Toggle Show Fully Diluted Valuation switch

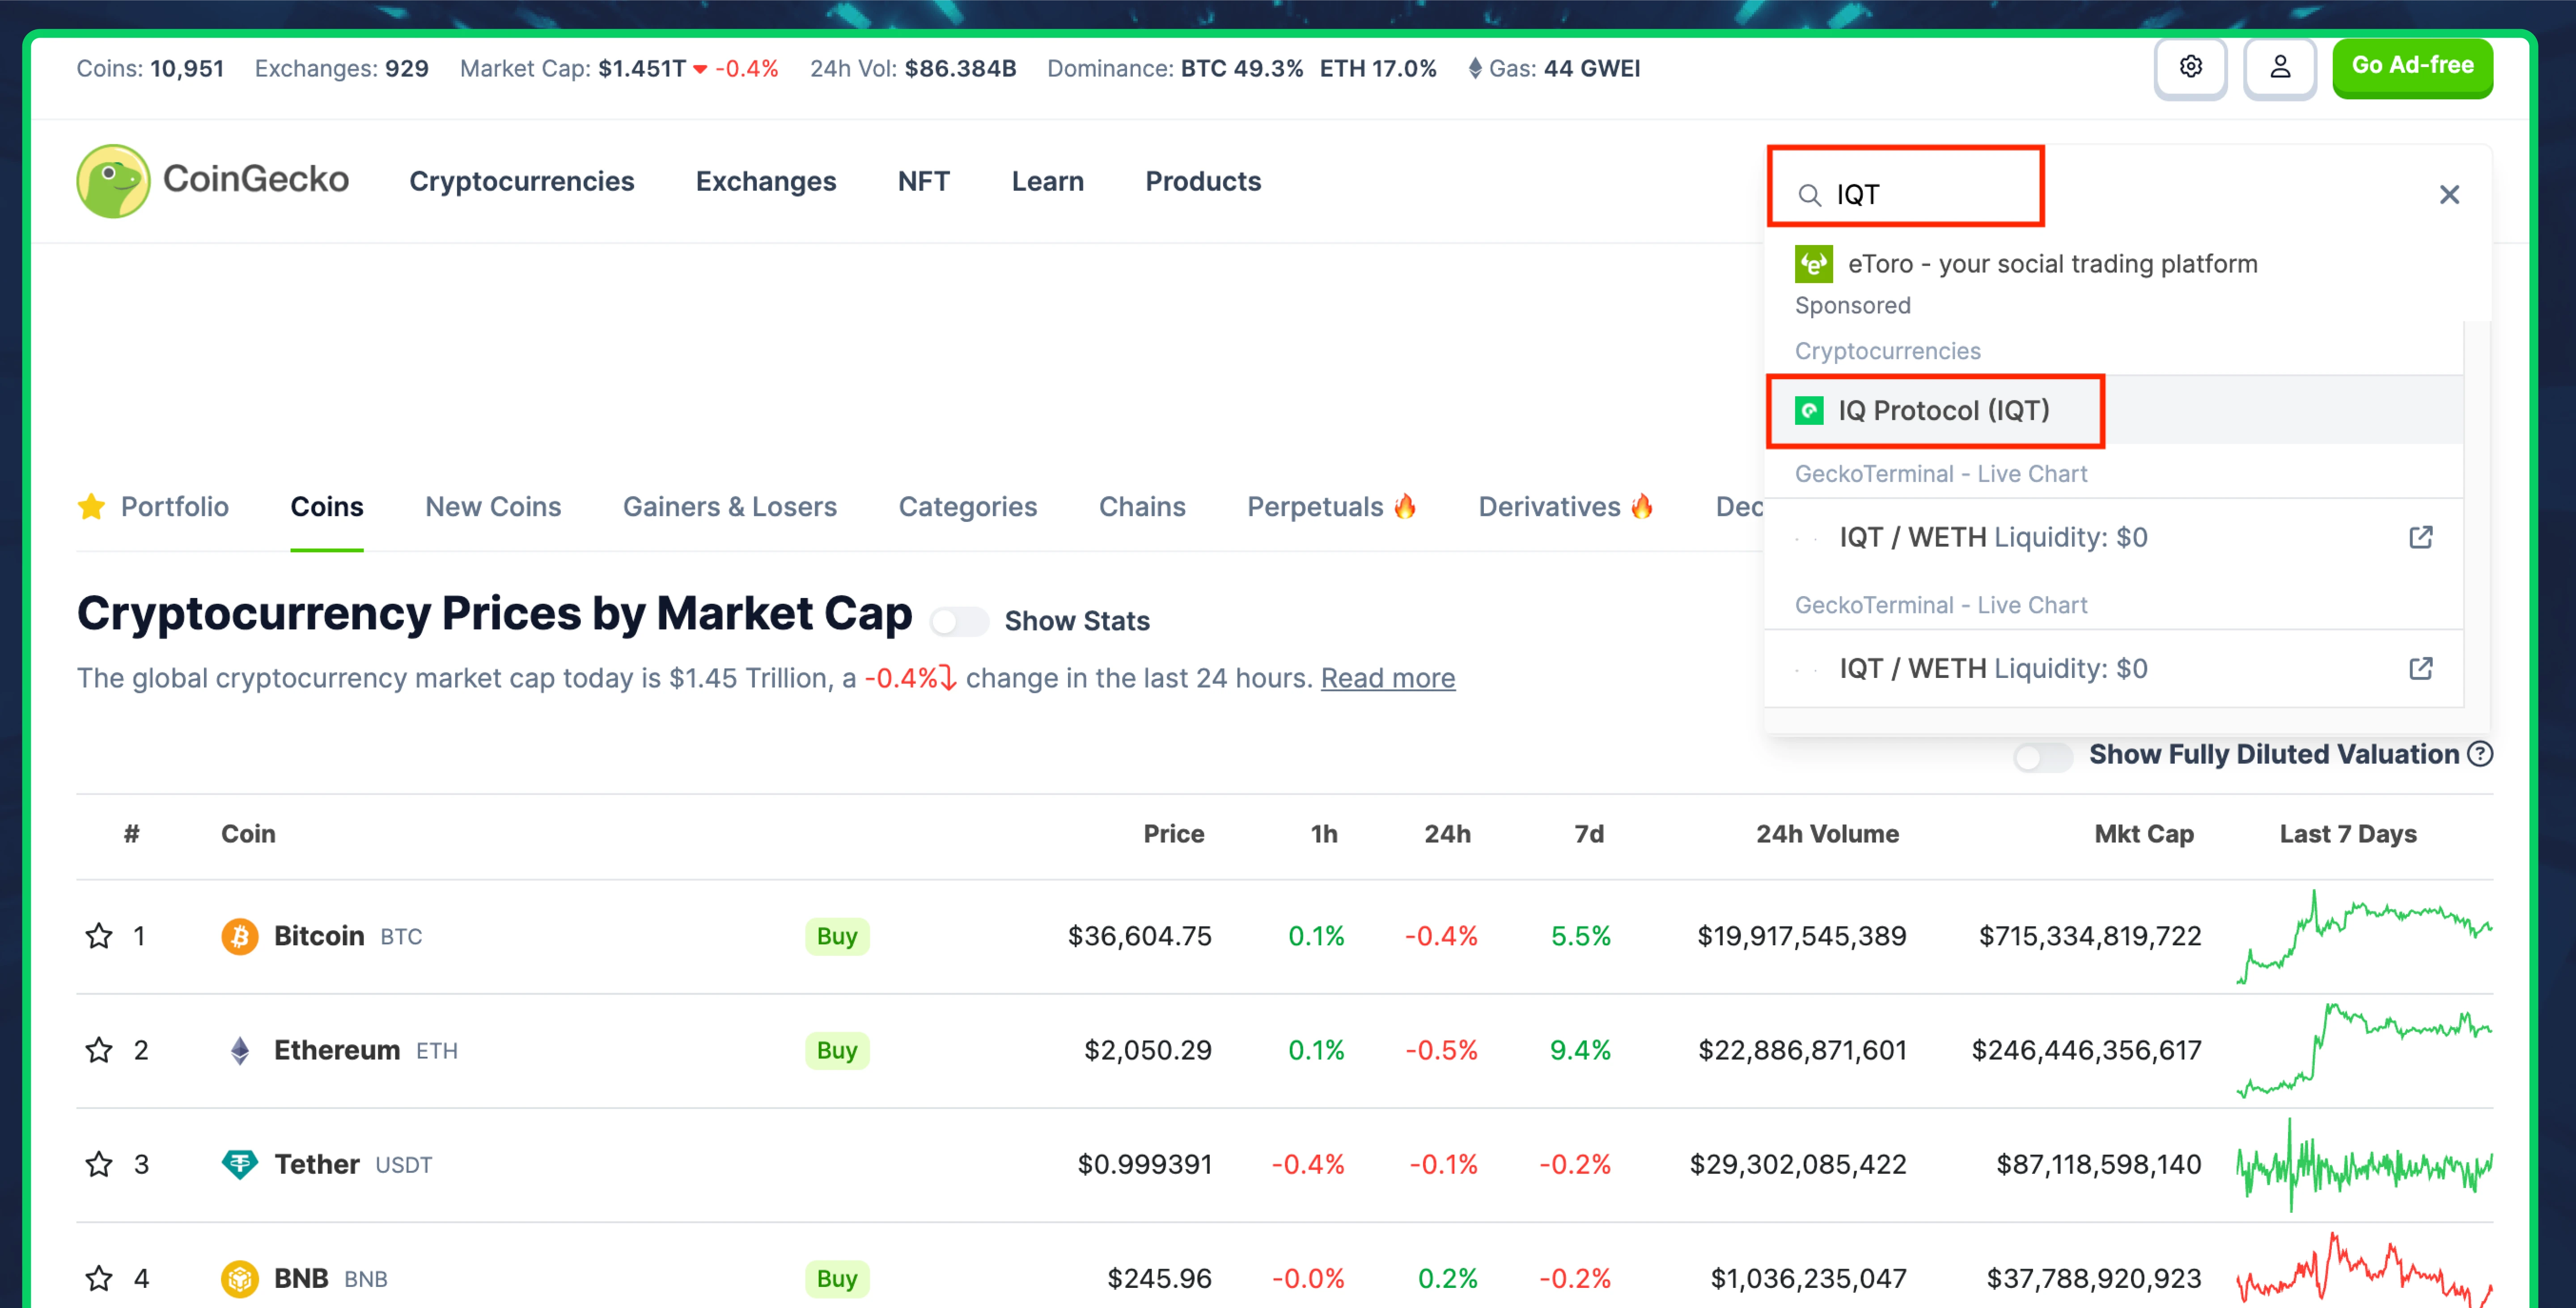2043,757
